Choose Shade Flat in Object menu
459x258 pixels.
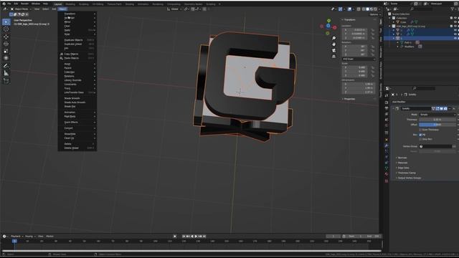coord(77,107)
